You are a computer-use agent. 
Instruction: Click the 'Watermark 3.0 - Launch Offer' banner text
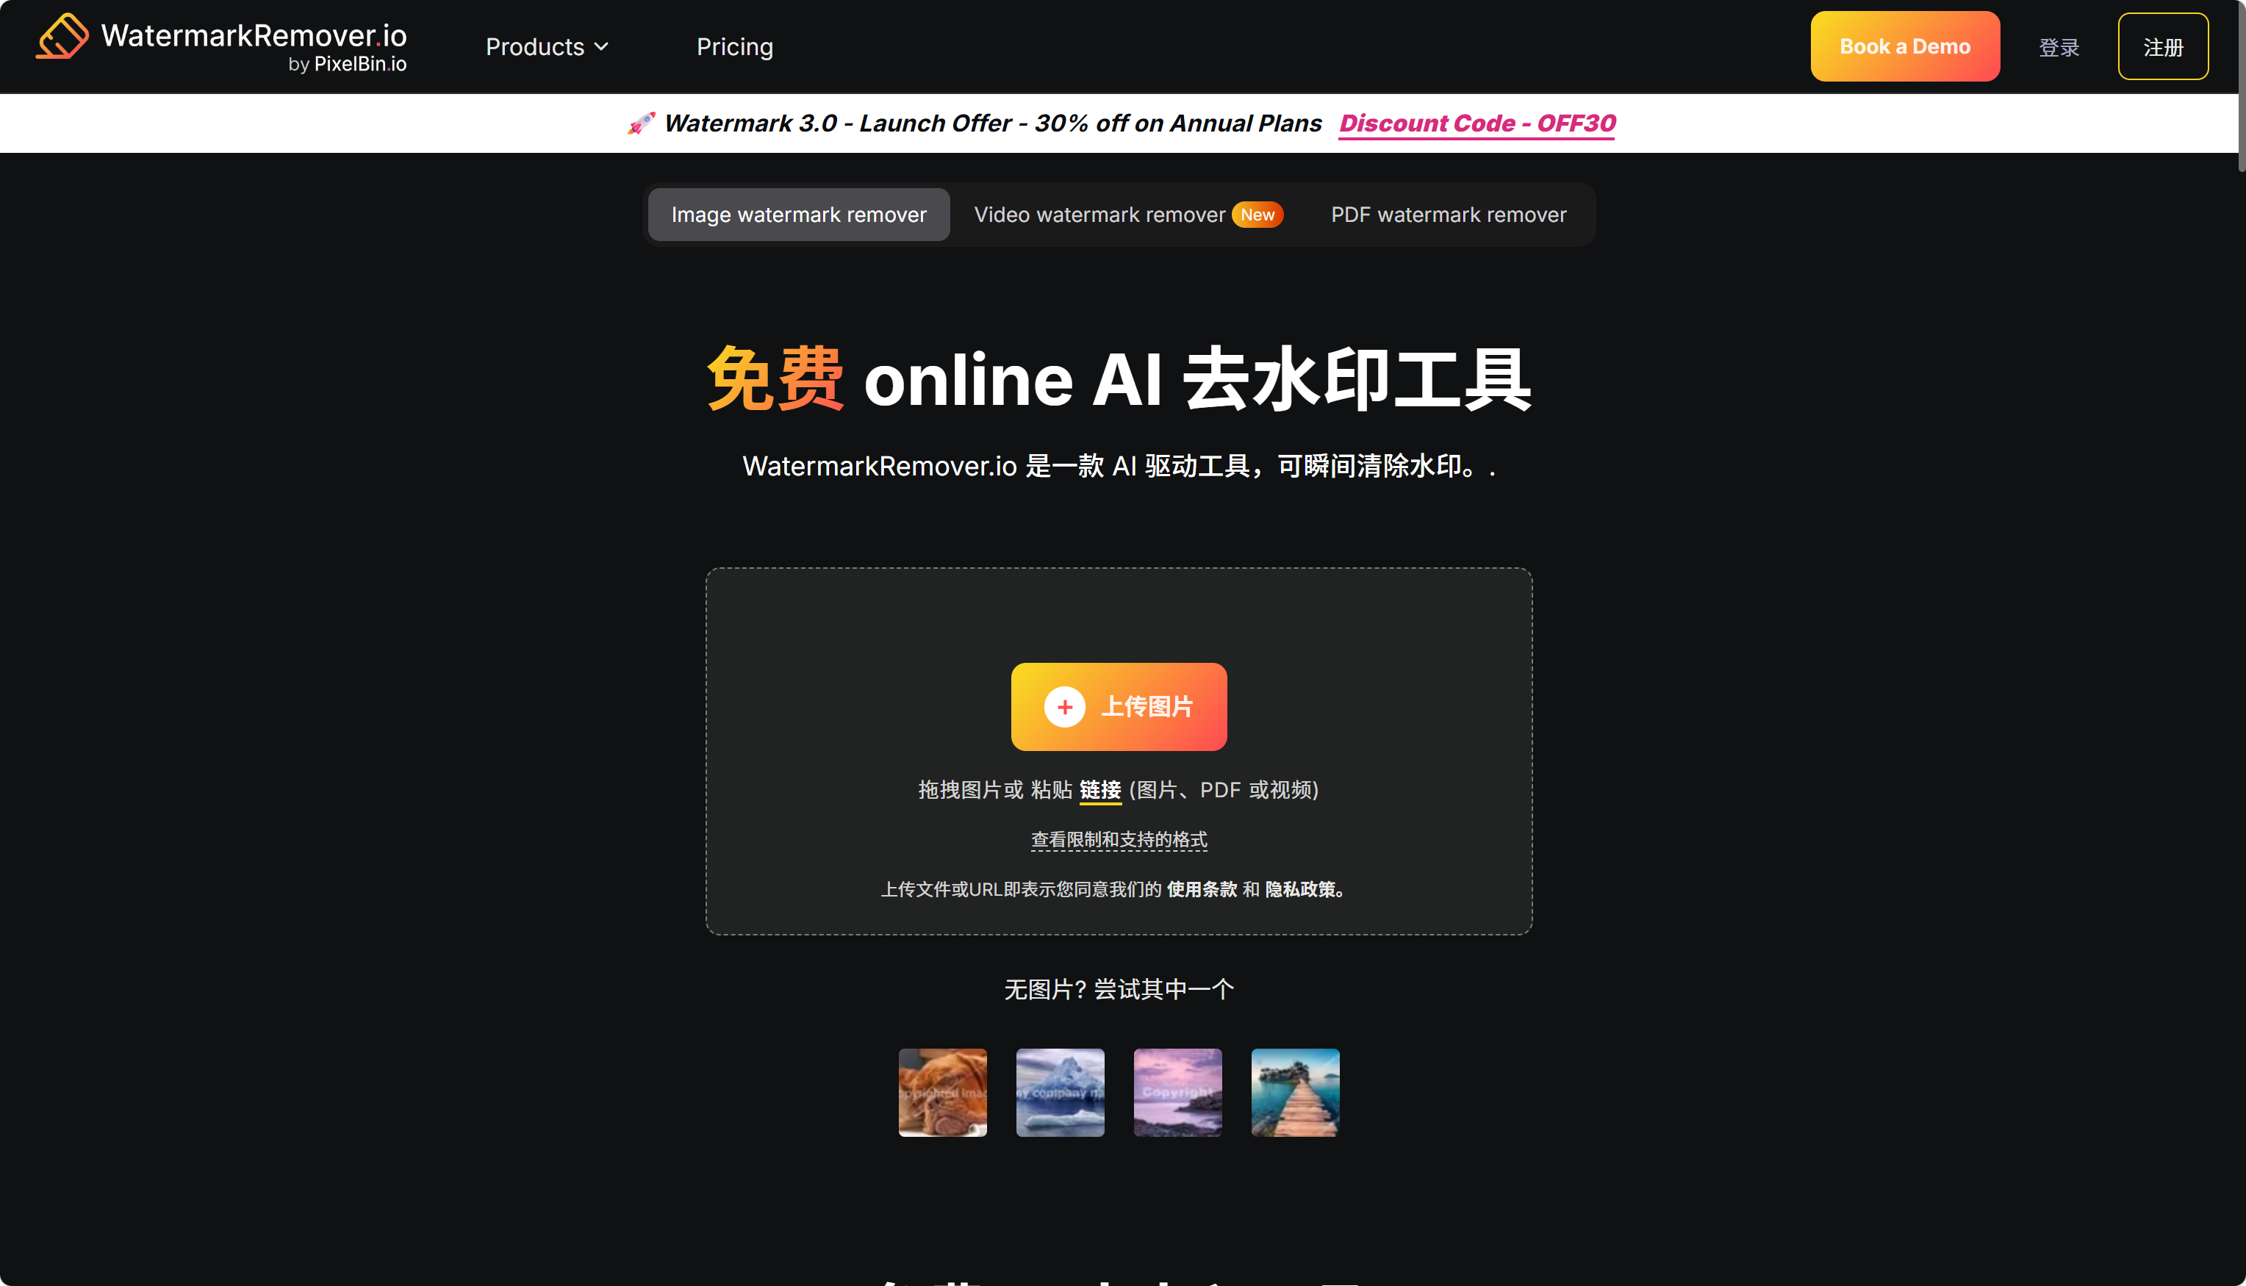(993, 123)
